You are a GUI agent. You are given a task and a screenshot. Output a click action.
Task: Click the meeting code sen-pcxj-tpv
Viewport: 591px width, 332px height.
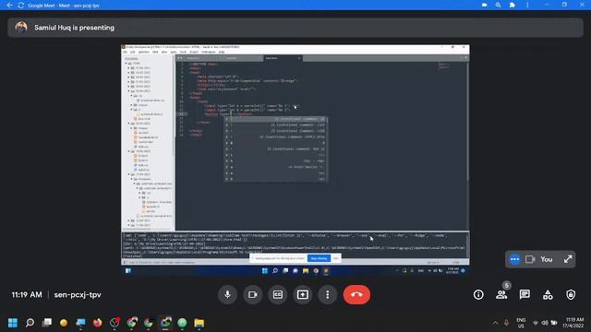[78, 295]
